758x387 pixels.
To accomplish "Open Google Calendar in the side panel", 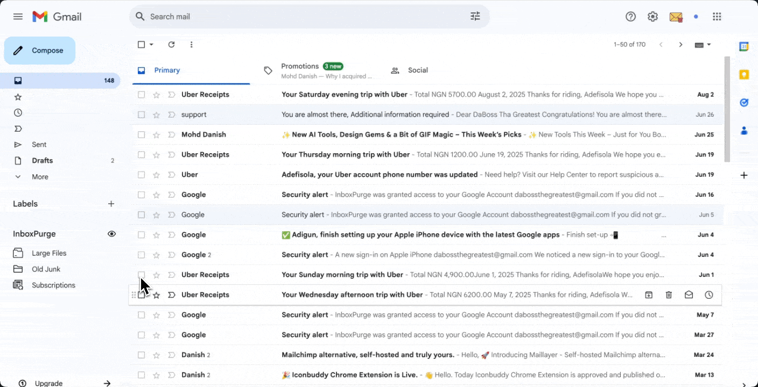I will [743, 47].
